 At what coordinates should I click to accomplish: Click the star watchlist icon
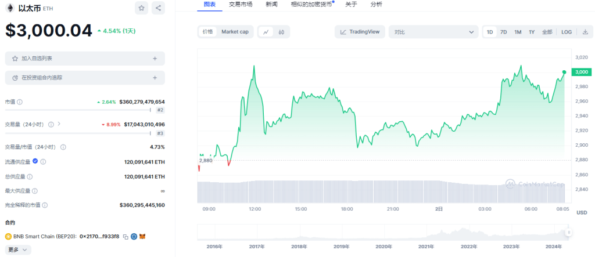pos(142,8)
